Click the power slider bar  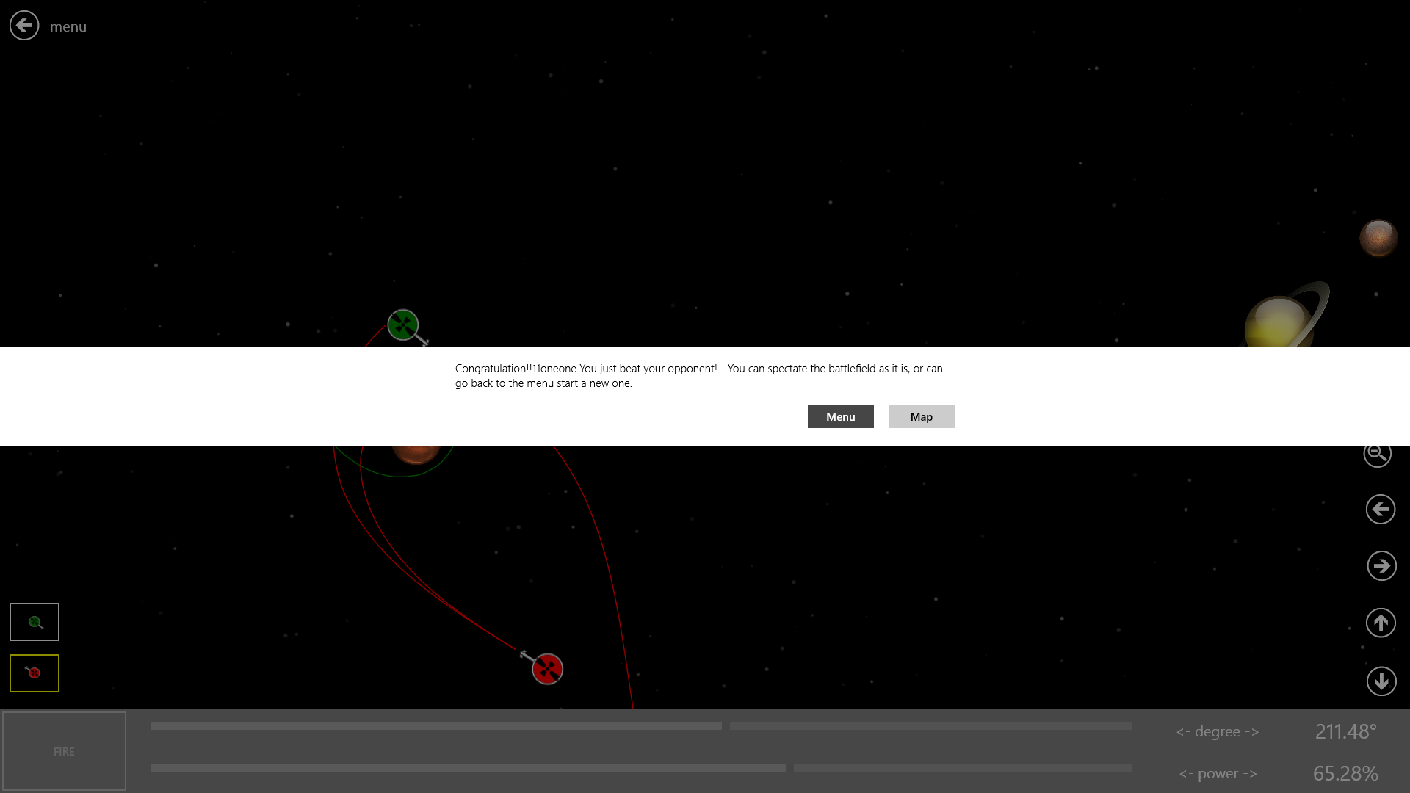coord(640,768)
